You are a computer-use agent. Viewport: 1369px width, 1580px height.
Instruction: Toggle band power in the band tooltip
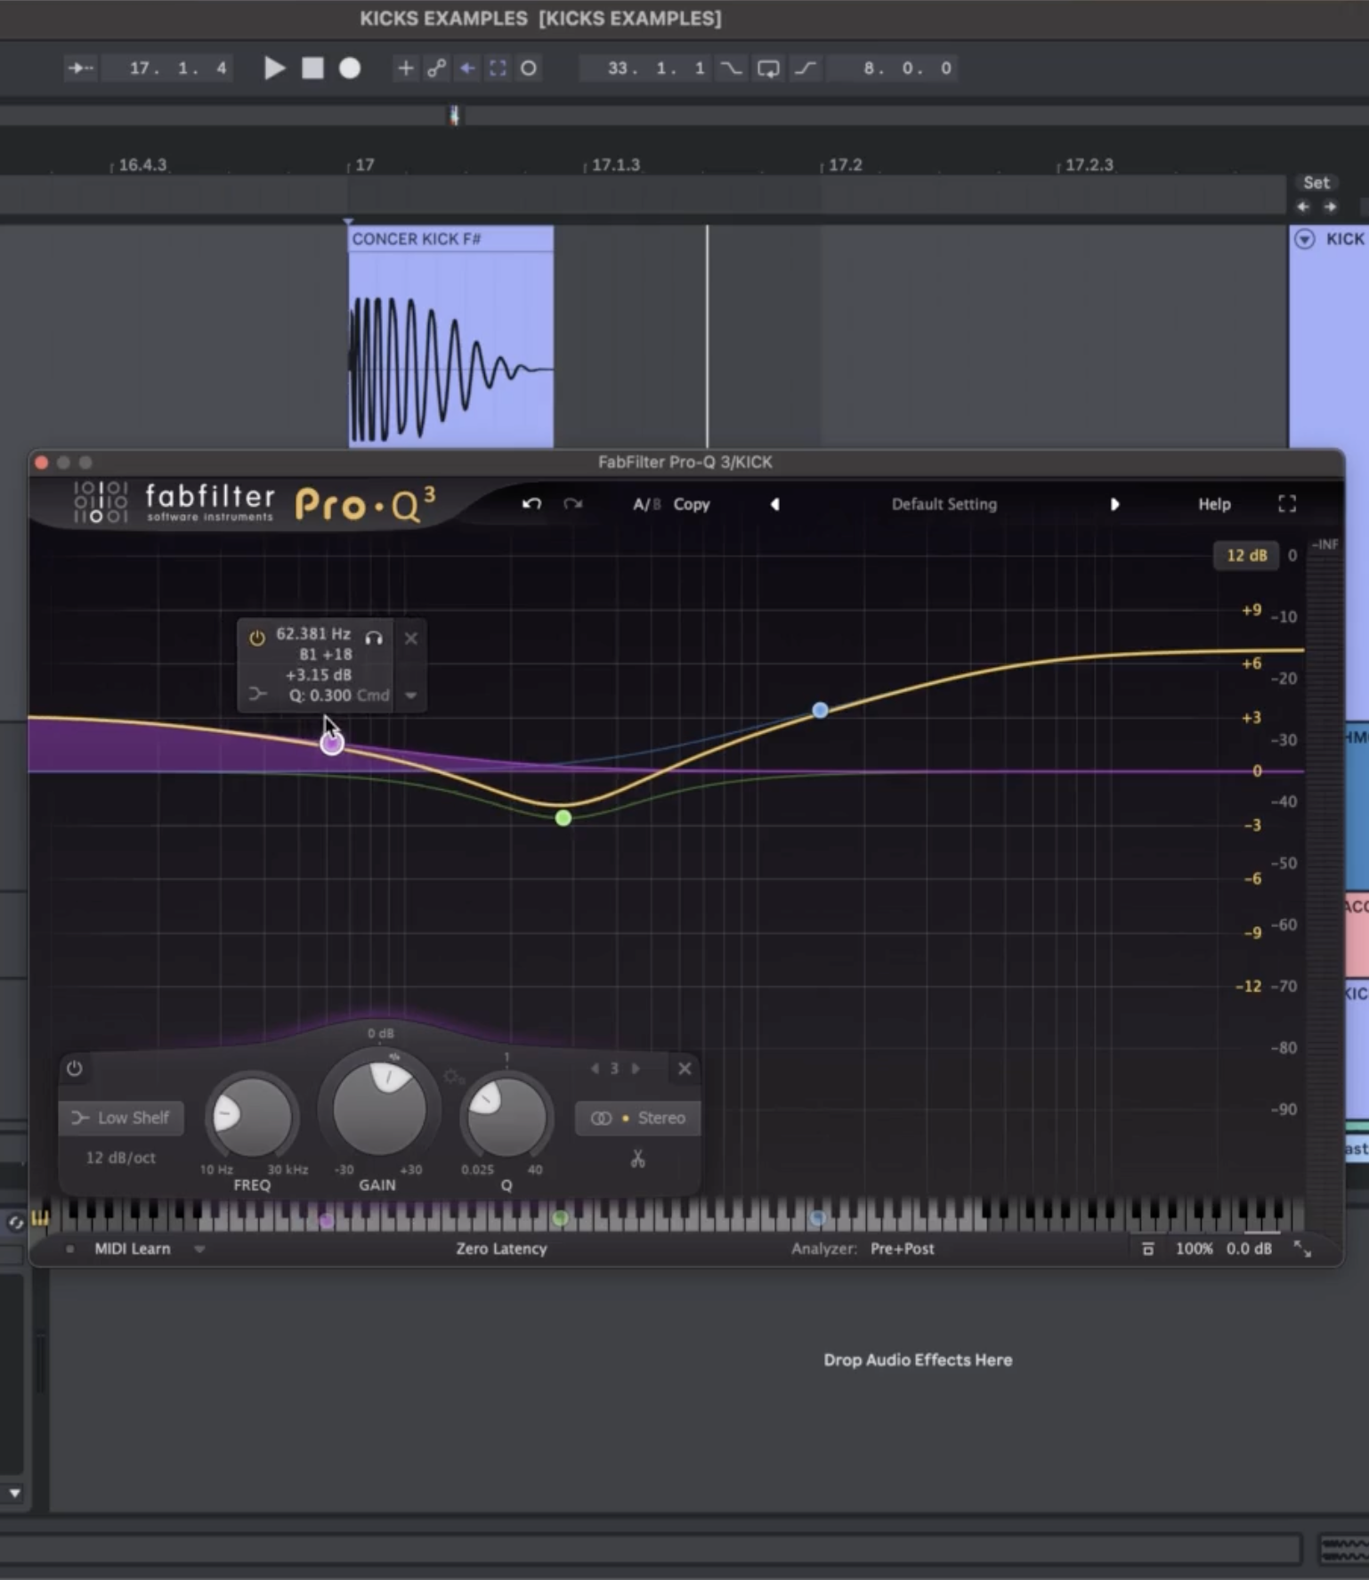[256, 638]
